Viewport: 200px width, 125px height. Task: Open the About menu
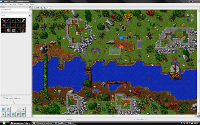(32, 4)
